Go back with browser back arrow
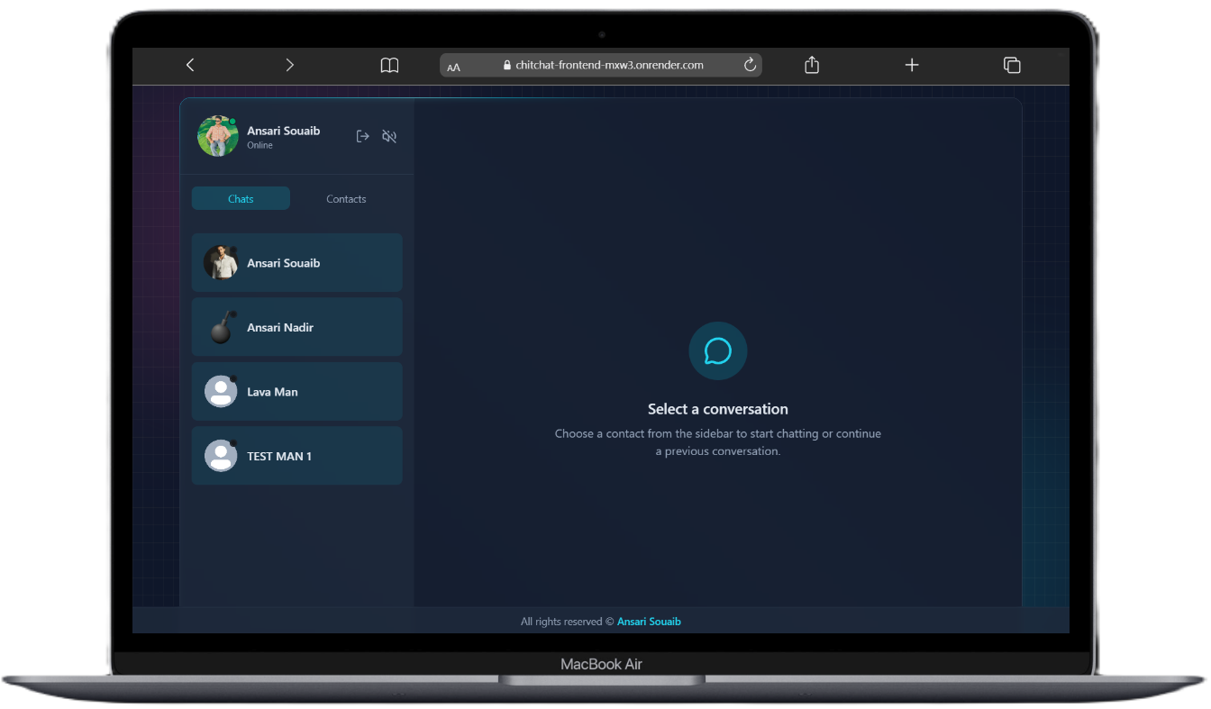Screen dimensions: 1211x709 point(190,65)
